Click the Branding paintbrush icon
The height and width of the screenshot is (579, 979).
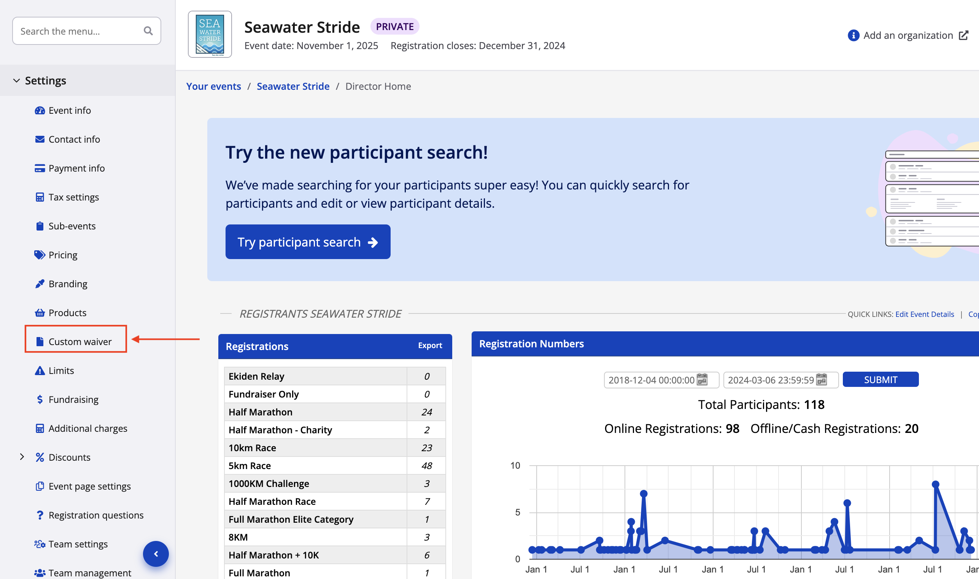(40, 284)
